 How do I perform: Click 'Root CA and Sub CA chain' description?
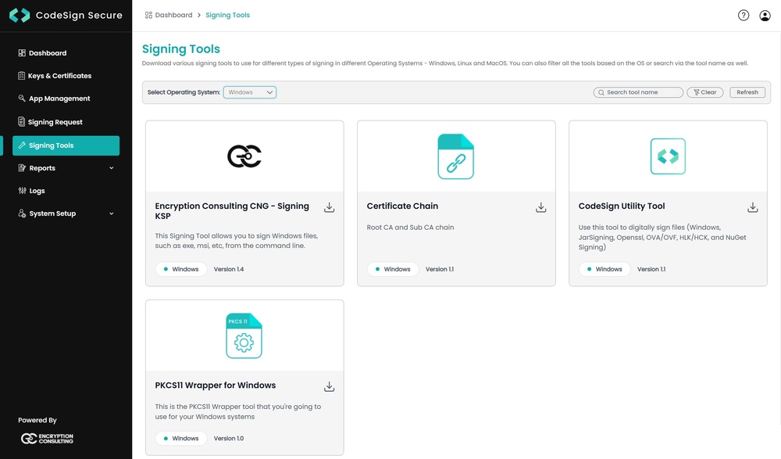pyautogui.click(x=411, y=228)
